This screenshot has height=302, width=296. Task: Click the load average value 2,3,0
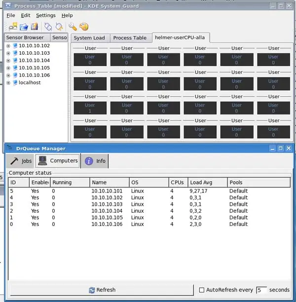[x=195, y=224]
